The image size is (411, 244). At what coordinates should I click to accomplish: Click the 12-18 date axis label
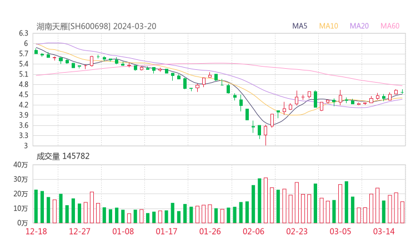pos(36,231)
